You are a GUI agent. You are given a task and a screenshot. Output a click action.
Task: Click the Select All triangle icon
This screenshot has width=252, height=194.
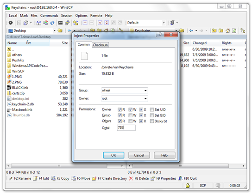coord(100,23)
